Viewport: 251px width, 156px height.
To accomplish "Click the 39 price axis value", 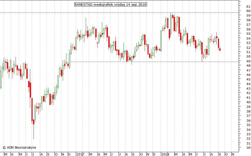I will (248, 107).
